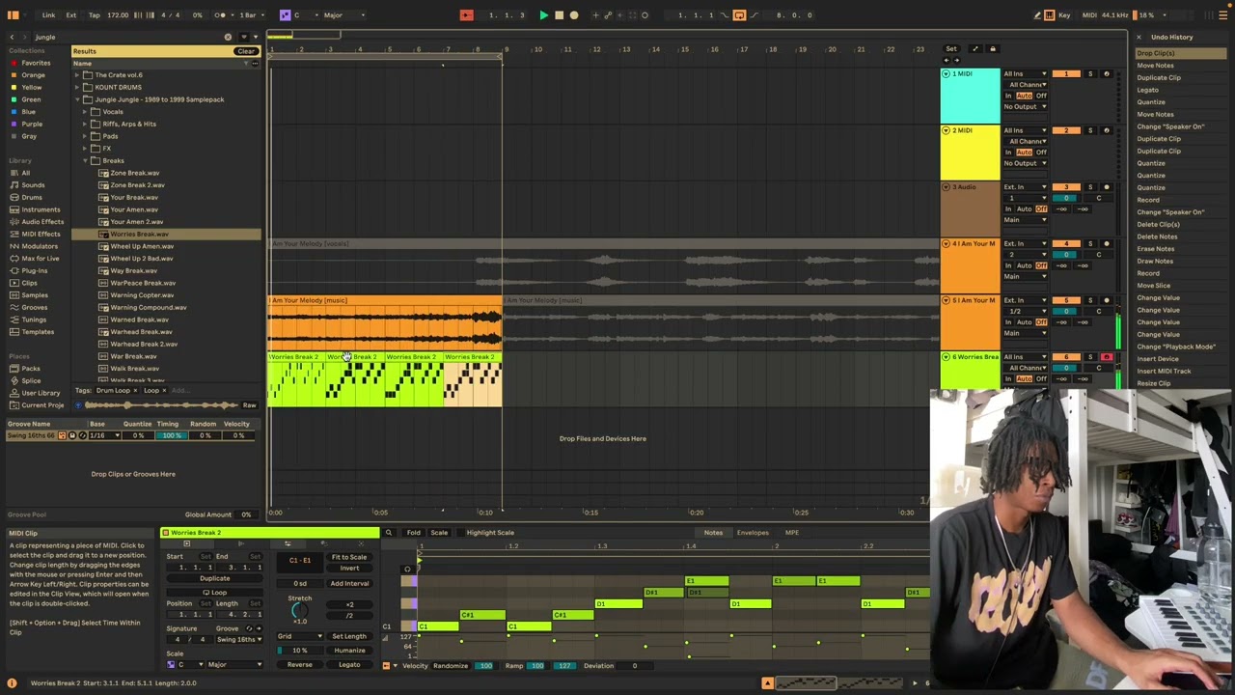
Task: Click the Duplicate button in clip view
Action: (x=215, y=579)
